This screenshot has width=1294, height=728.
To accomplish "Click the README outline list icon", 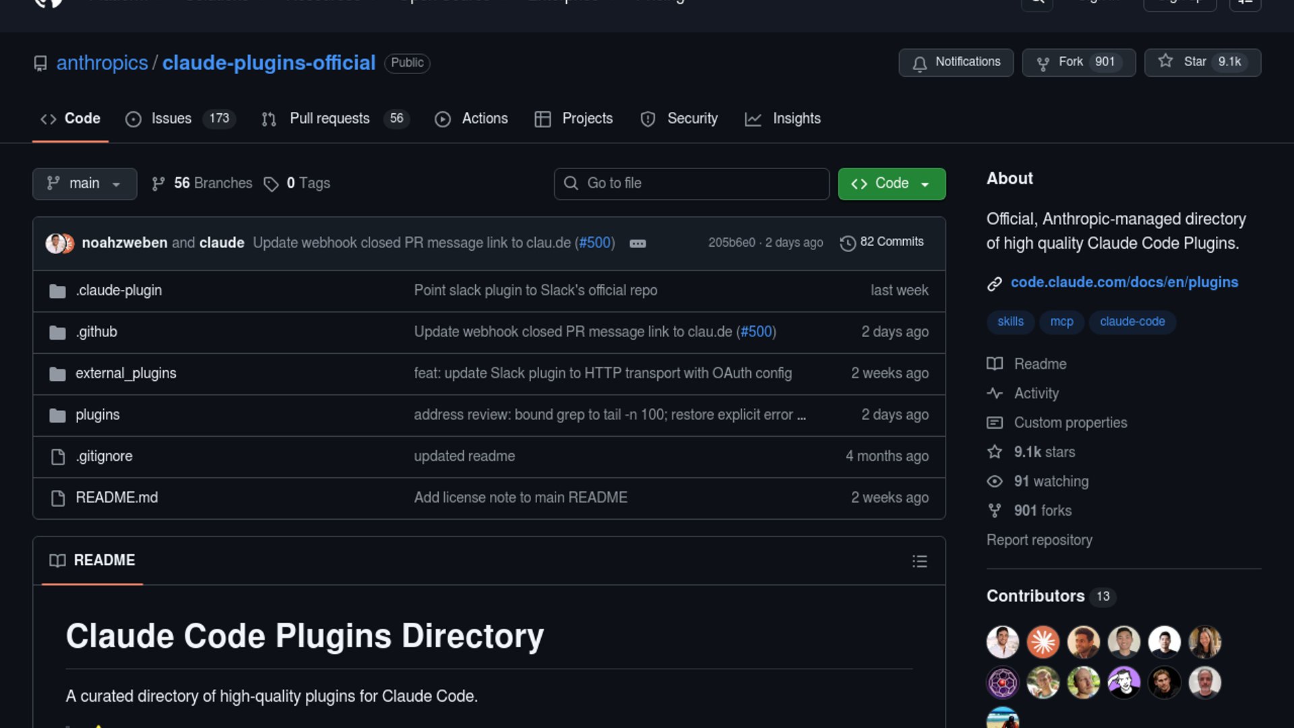I will [919, 562].
